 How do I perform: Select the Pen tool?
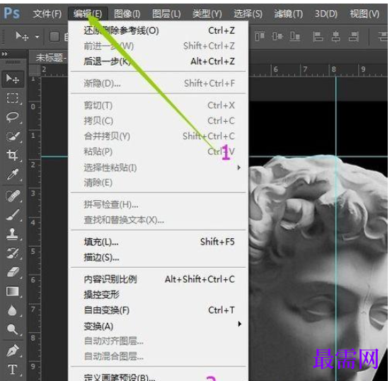pyautogui.click(x=12, y=350)
